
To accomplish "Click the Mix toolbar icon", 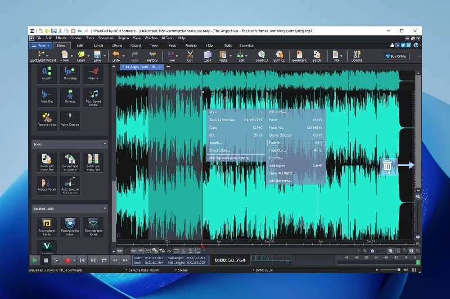I will 336,56.
